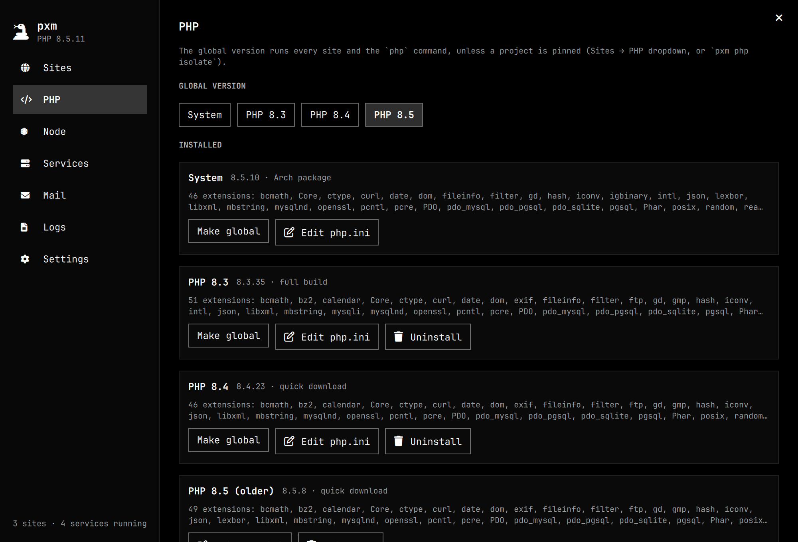Click '8.3.35 · full build' text
The image size is (798, 542).
click(282, 282)
